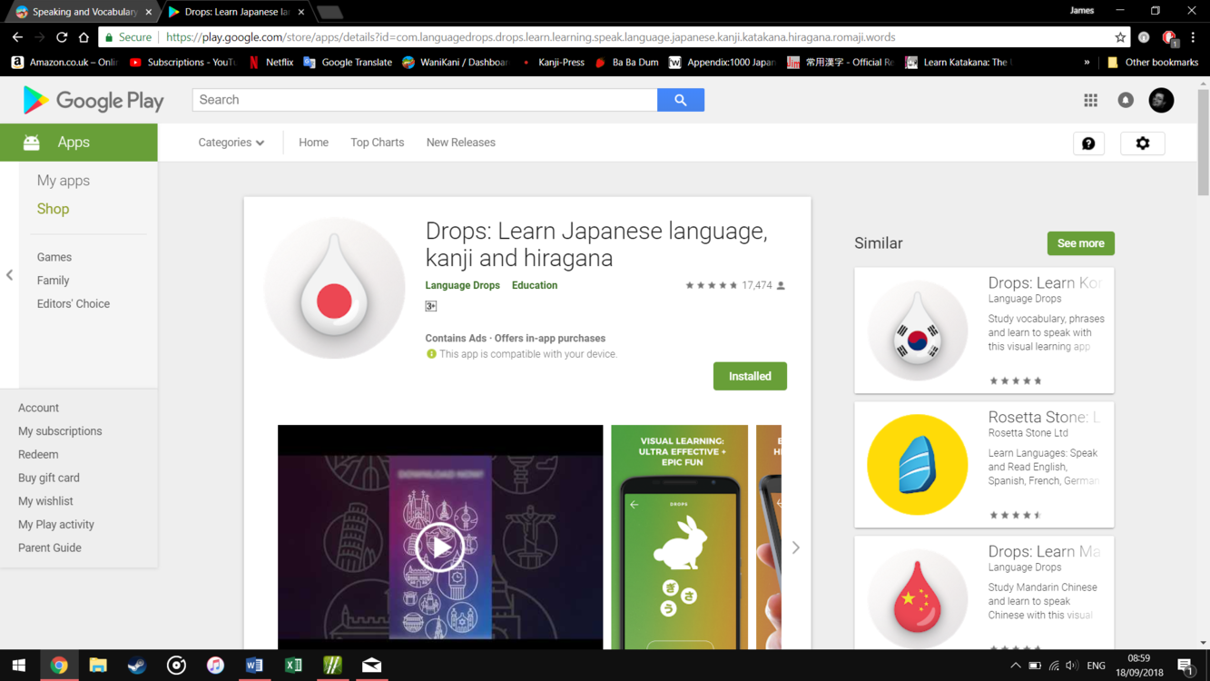
Task: Select Shop in the sidebar
Action: (53, 209)
